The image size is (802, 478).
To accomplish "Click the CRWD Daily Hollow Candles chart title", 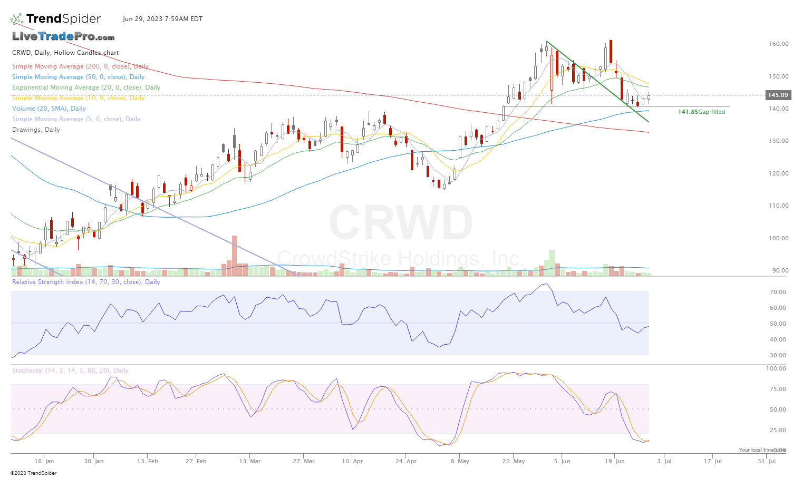I will (65, 53).
